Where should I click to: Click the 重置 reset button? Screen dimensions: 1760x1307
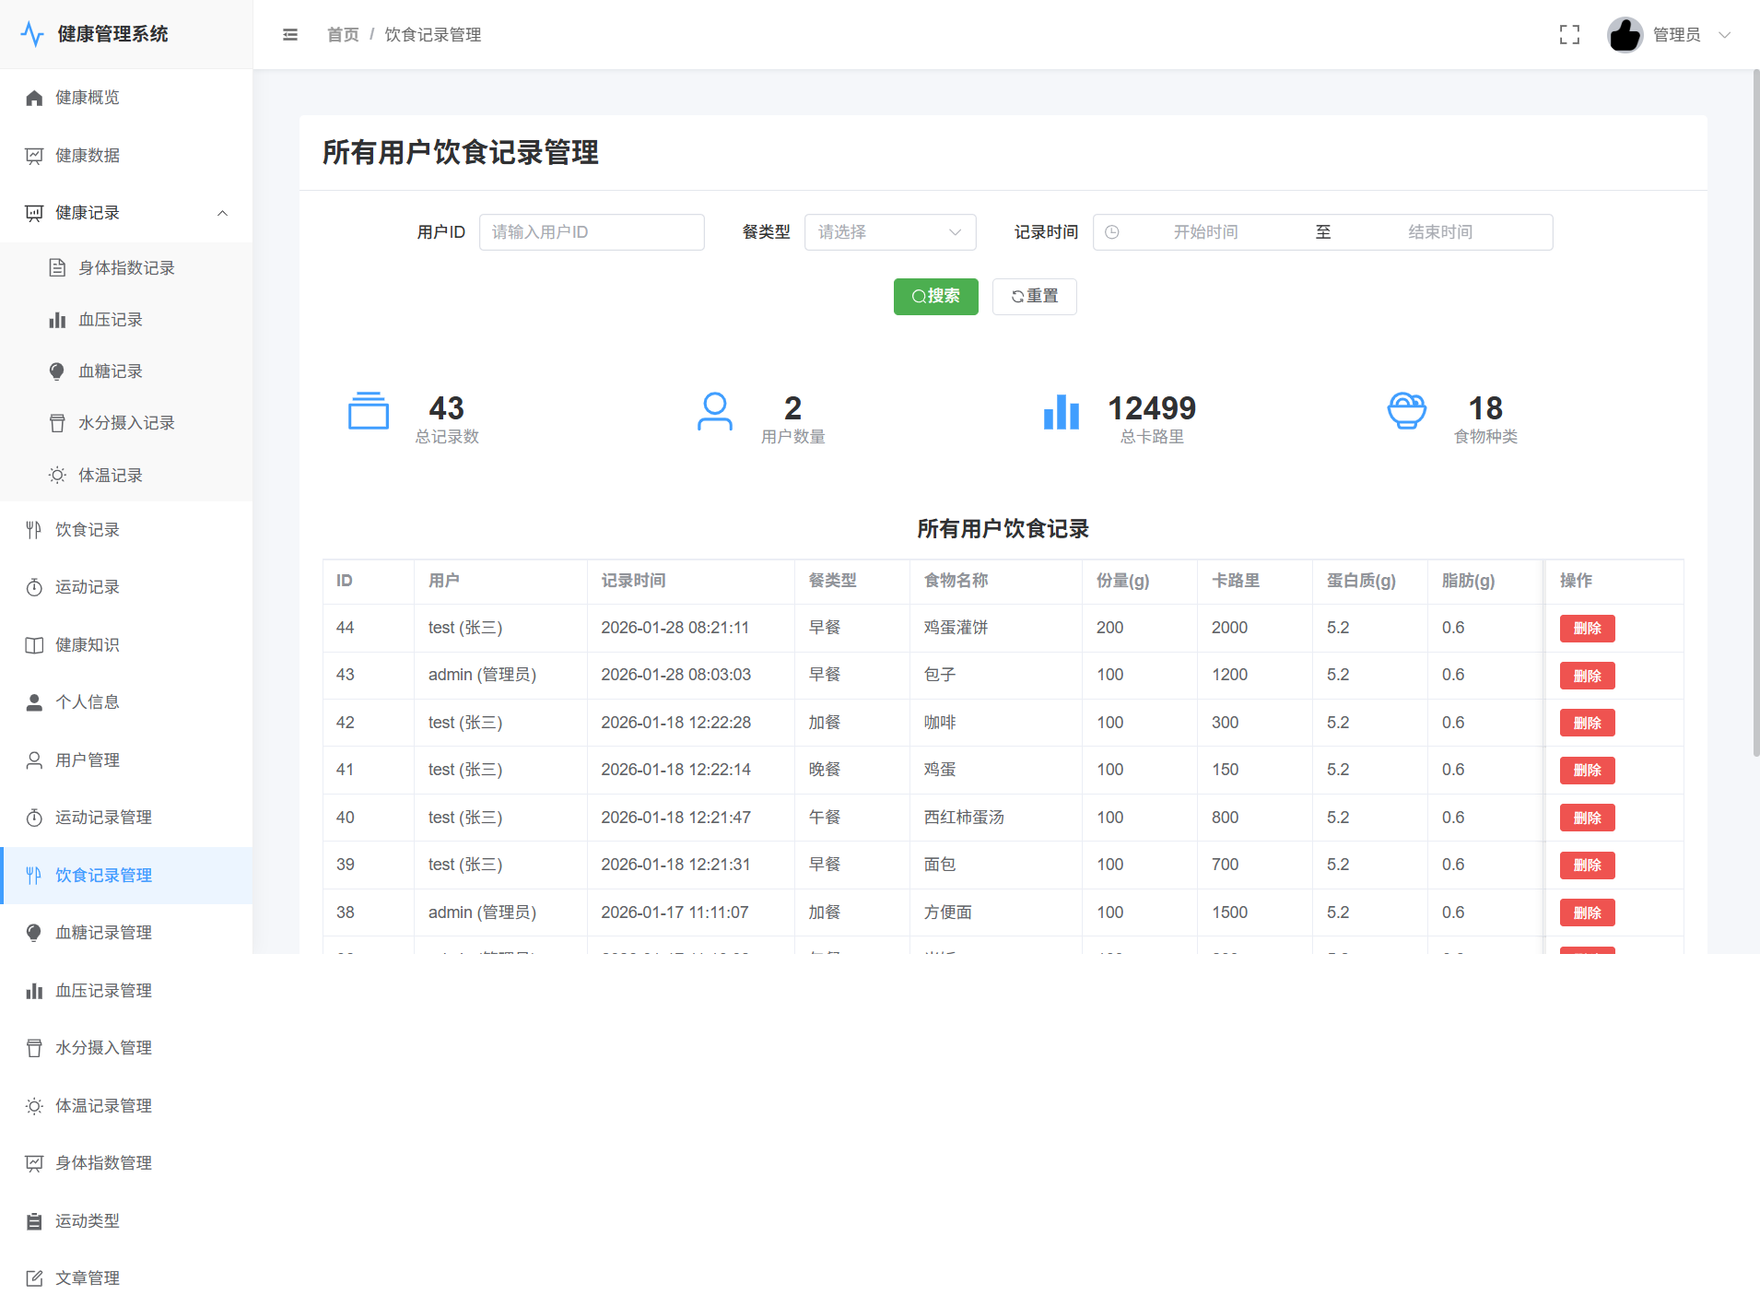(1034, 297)
